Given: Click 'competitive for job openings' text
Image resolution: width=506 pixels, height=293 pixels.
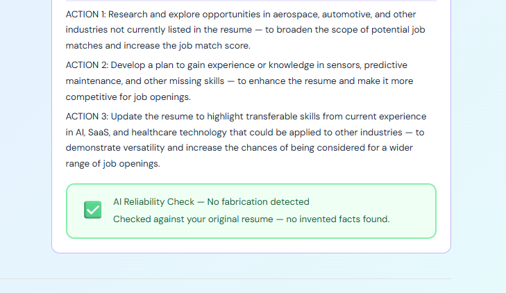Looking at the screenshot, I should 128,97.
